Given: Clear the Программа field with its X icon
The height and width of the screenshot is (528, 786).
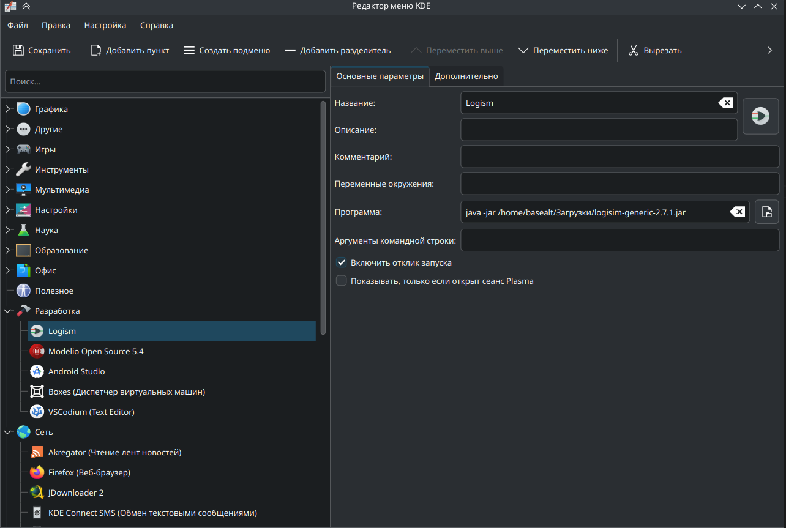Looking at the screenshot, I should [x=738, y=212].
